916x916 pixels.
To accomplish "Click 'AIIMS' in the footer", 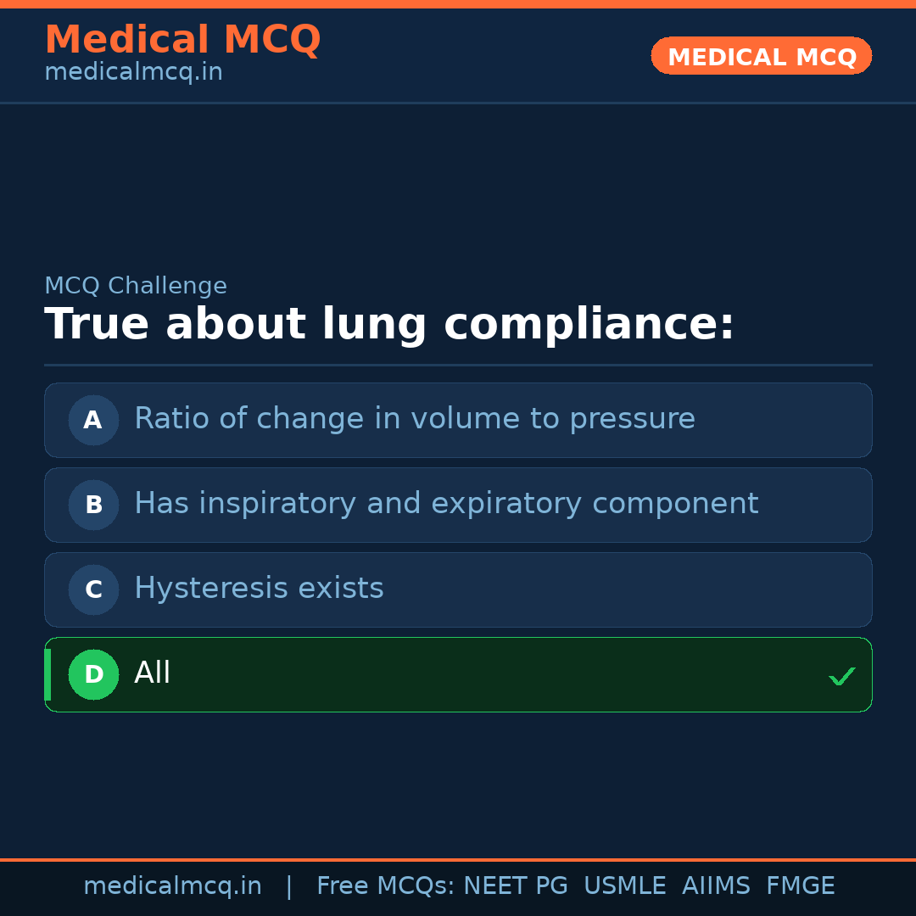I will (x=716, y=886).
